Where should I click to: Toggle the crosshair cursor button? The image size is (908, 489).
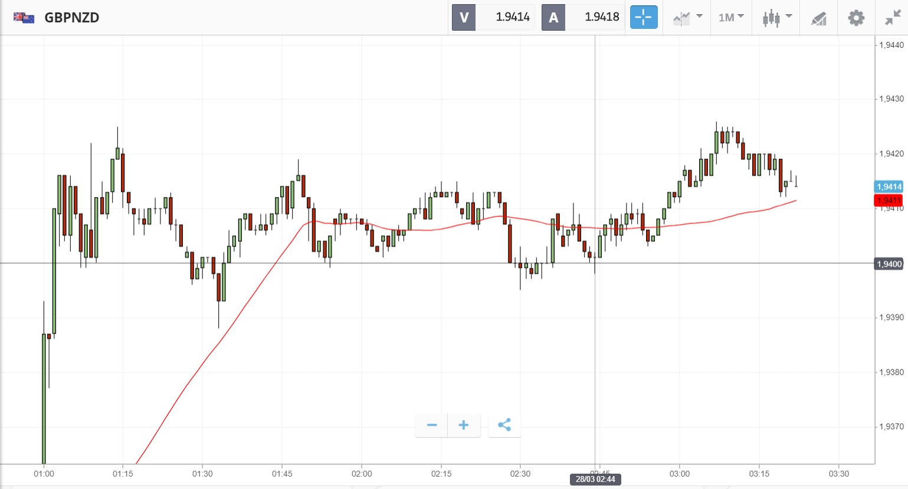(x=643, y=17)
